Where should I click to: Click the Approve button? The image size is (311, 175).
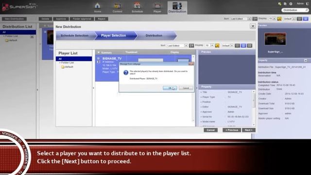(61, 19)
